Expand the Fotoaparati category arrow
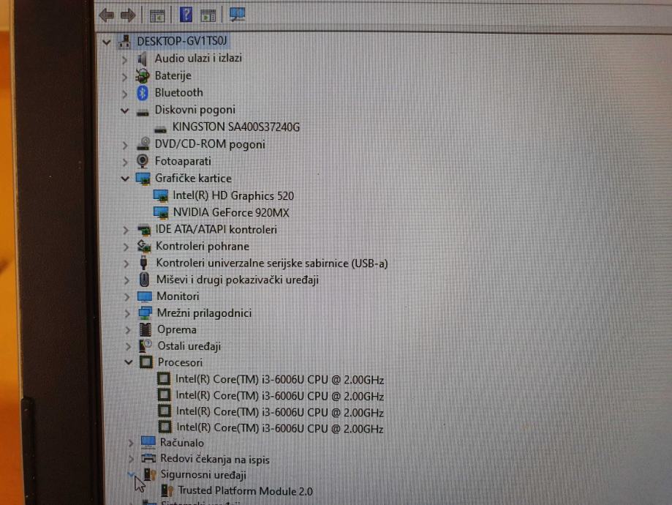672x505 pixels. point(125,162)
